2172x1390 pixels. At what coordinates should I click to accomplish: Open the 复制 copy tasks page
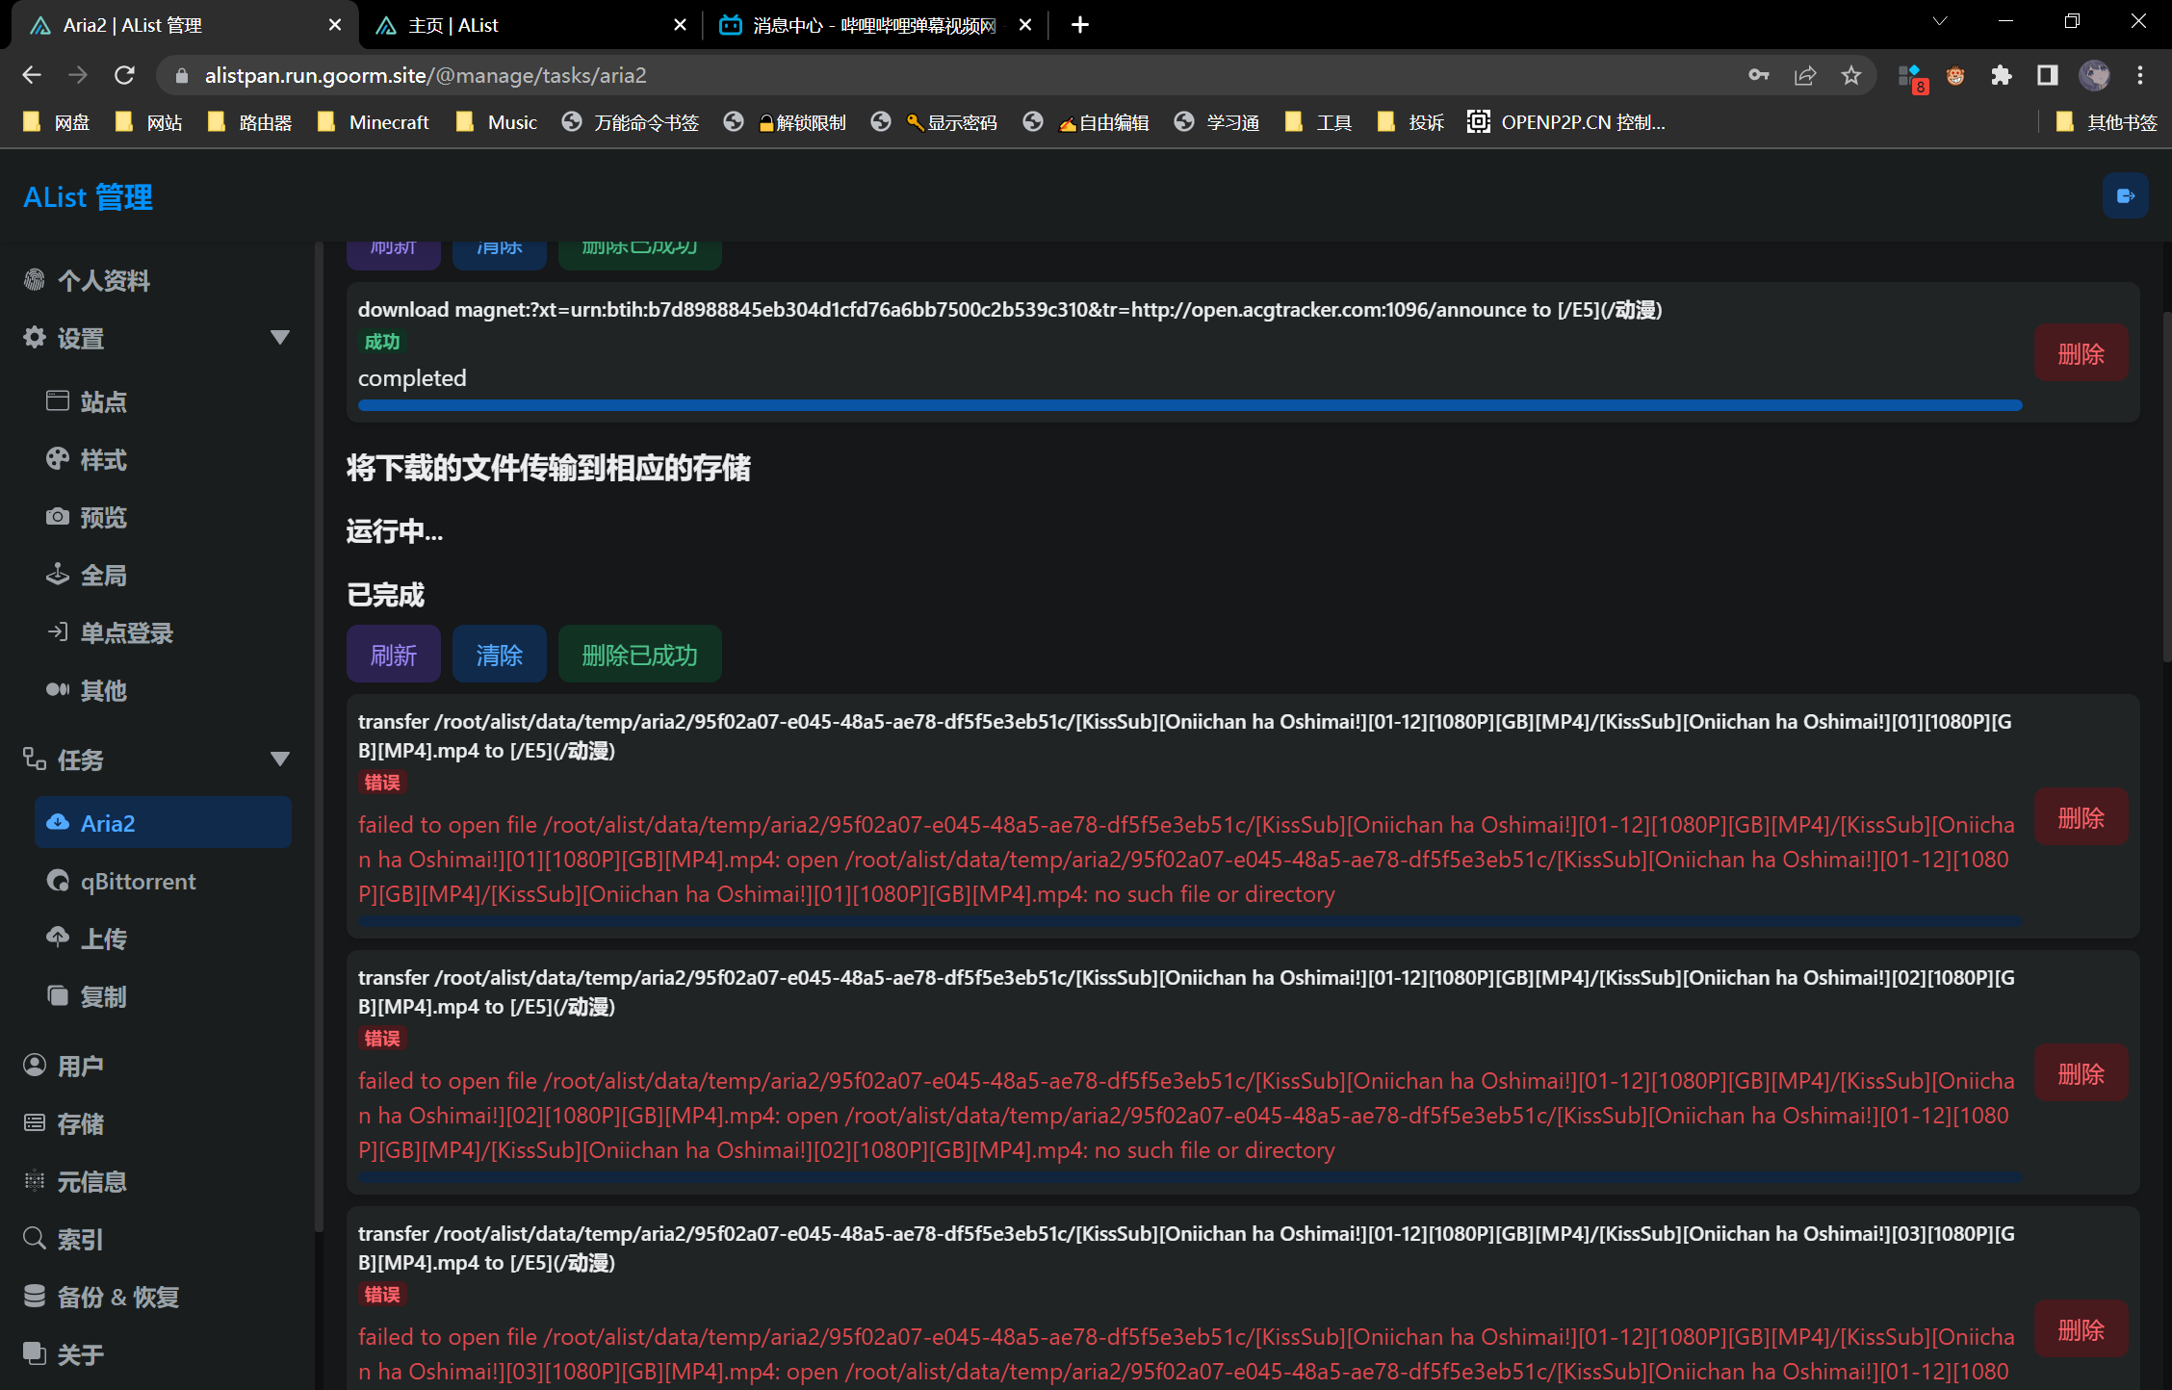click(x=103, y=996)
